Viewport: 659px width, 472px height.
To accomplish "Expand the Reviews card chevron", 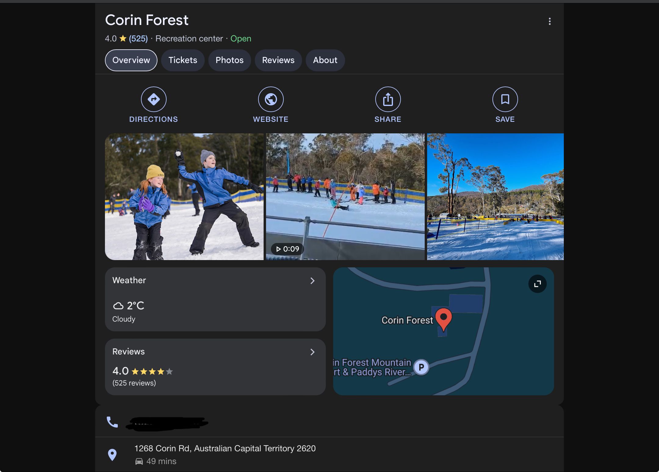I will tap(312, 352).
